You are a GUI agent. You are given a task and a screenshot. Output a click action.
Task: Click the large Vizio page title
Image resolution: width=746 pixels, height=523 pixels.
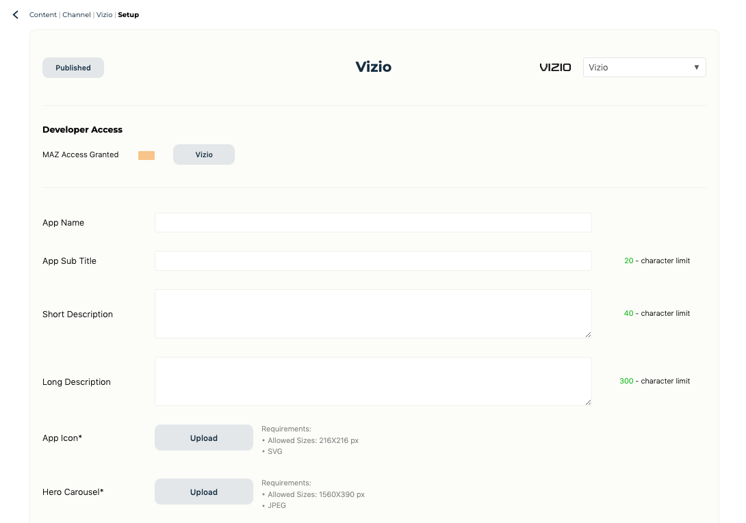click(x=374, y=66)
